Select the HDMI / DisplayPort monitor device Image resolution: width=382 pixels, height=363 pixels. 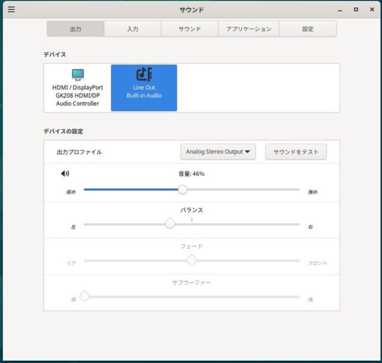[x=78, y=88]
